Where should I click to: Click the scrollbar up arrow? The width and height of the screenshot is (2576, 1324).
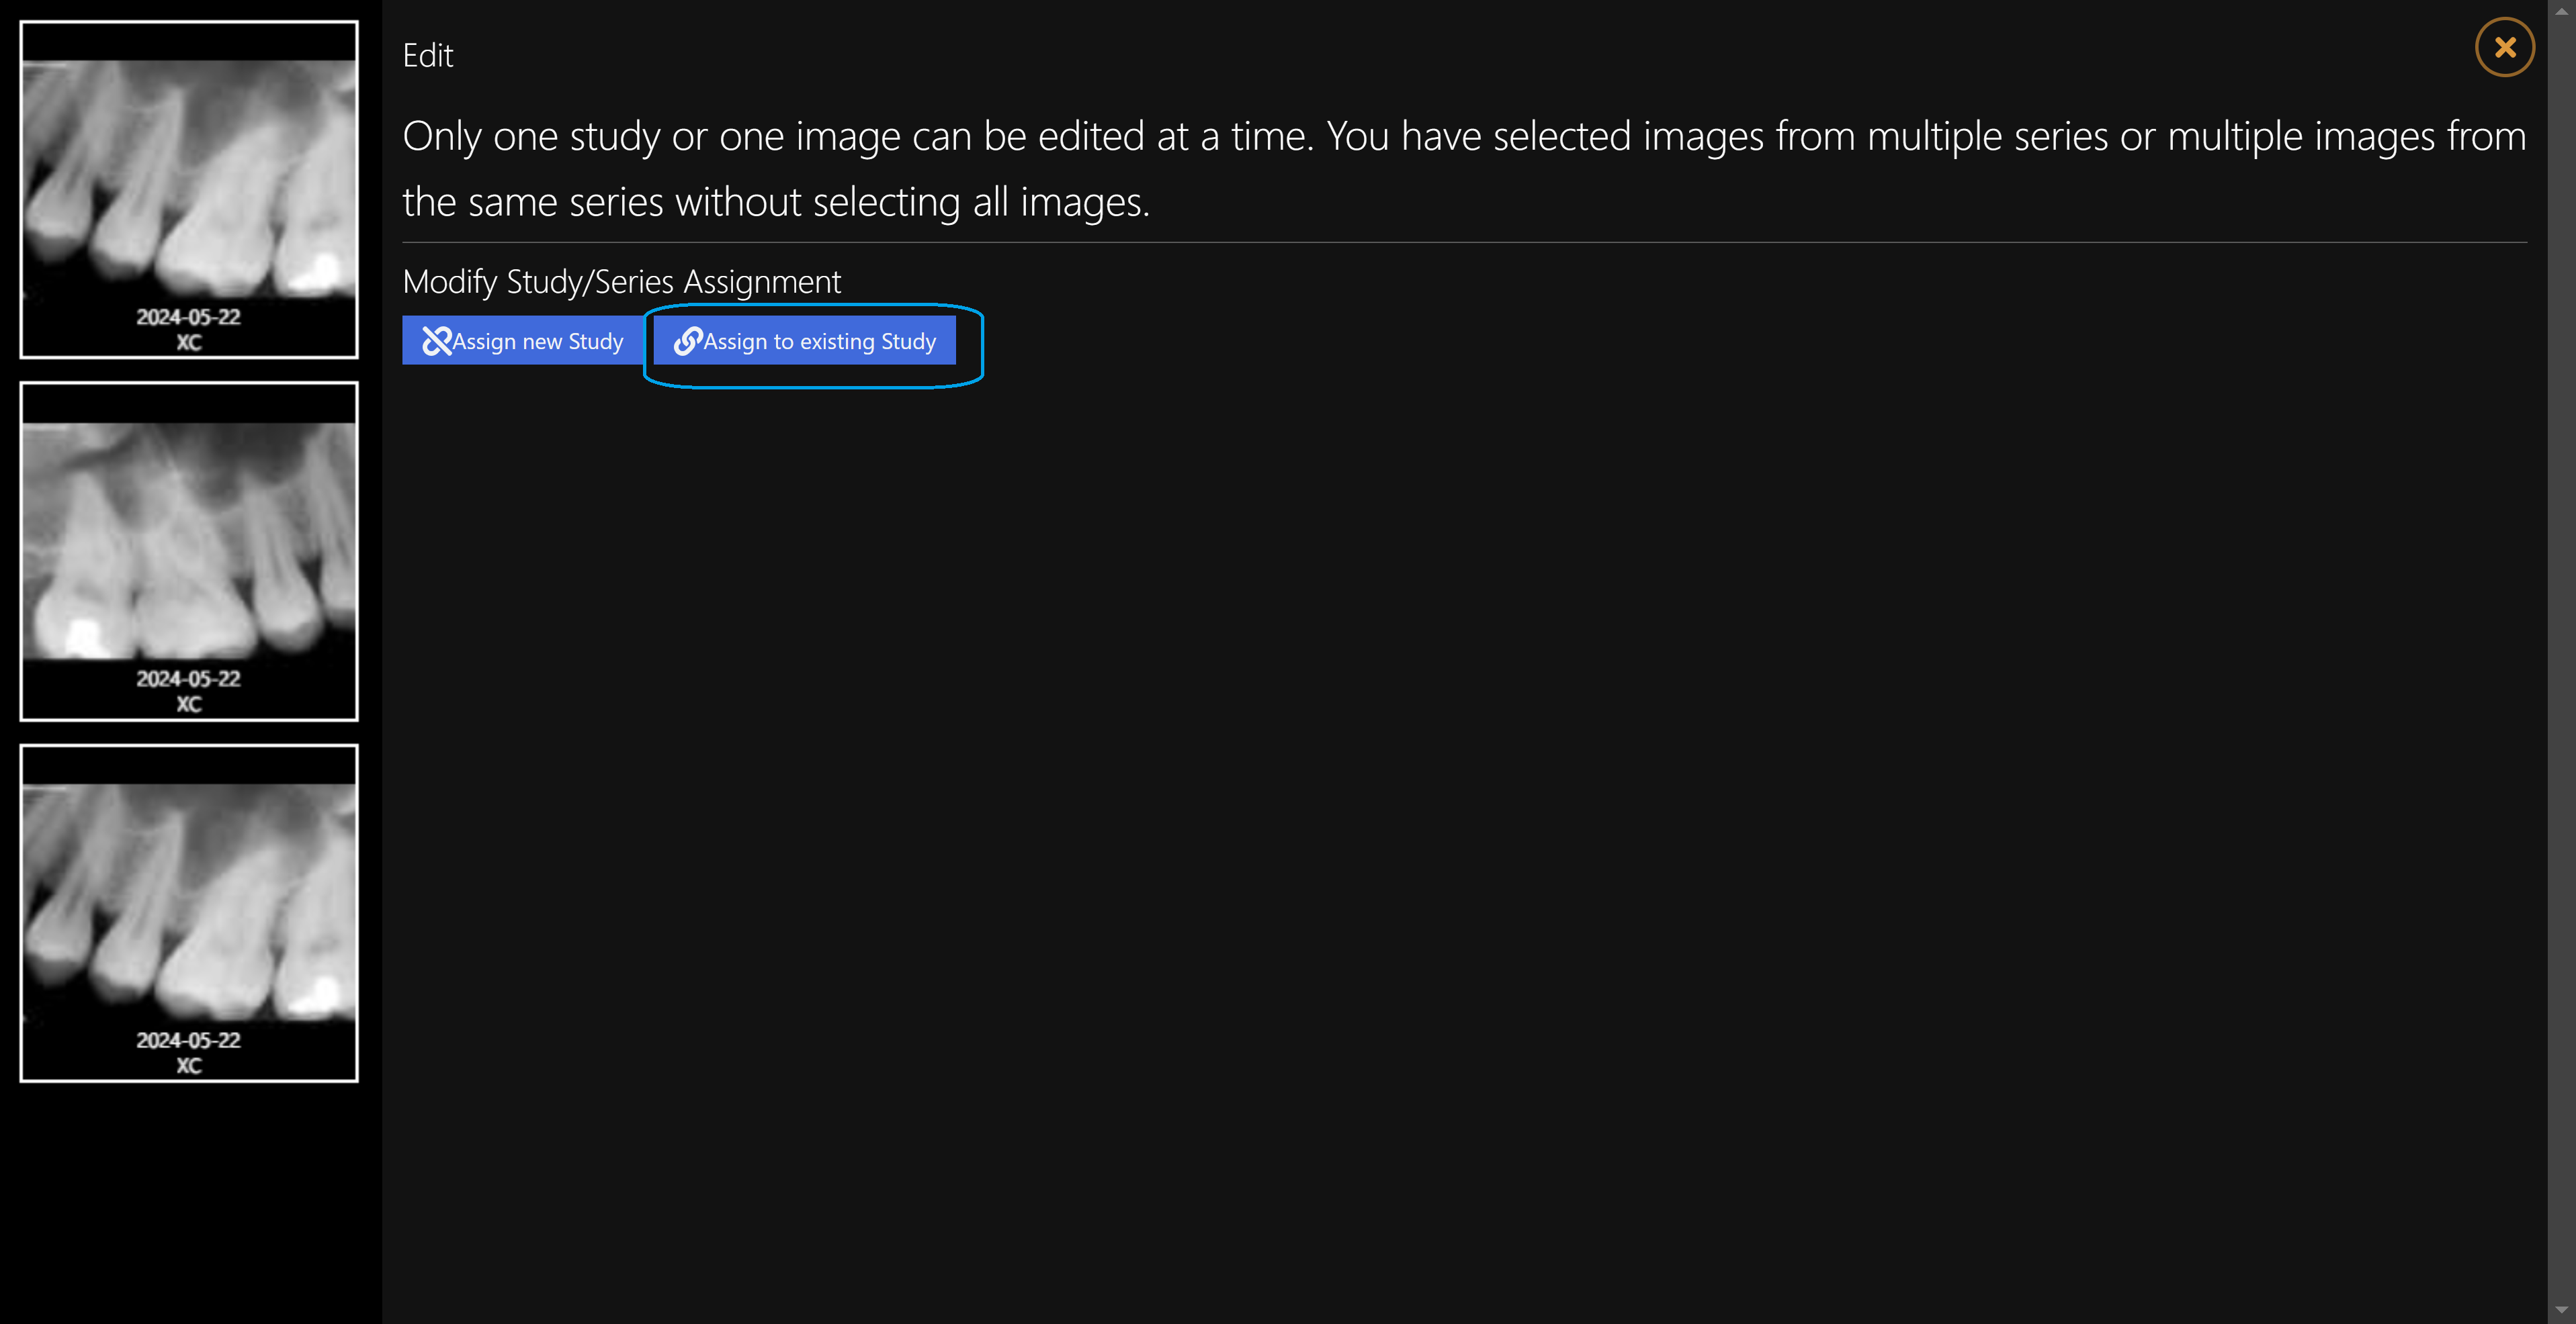[2561, 10]
